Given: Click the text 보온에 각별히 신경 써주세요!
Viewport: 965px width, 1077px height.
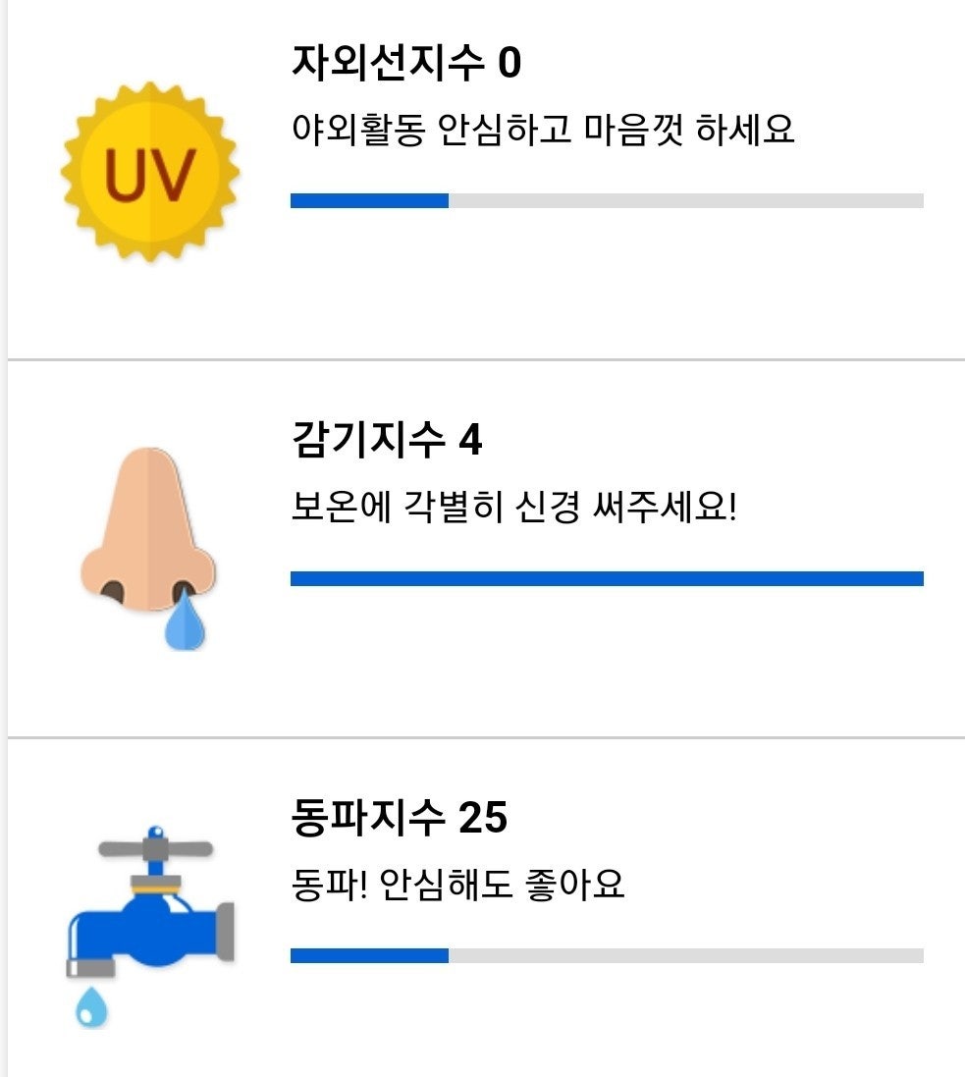Looking at the screenshot, I should 513,508.
